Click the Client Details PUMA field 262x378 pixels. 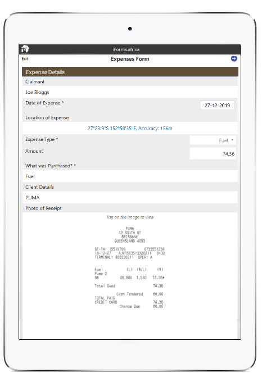tap(130, 198)
